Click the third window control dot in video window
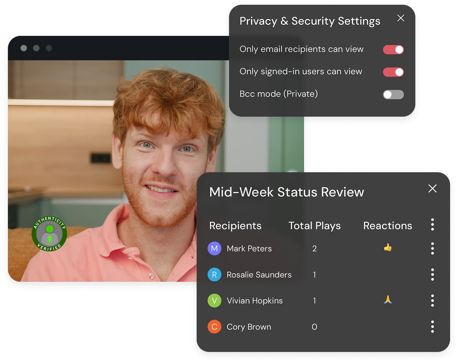 (49, 48)
